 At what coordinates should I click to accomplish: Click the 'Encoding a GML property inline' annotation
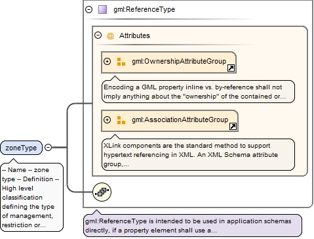(x=198, y=92)
